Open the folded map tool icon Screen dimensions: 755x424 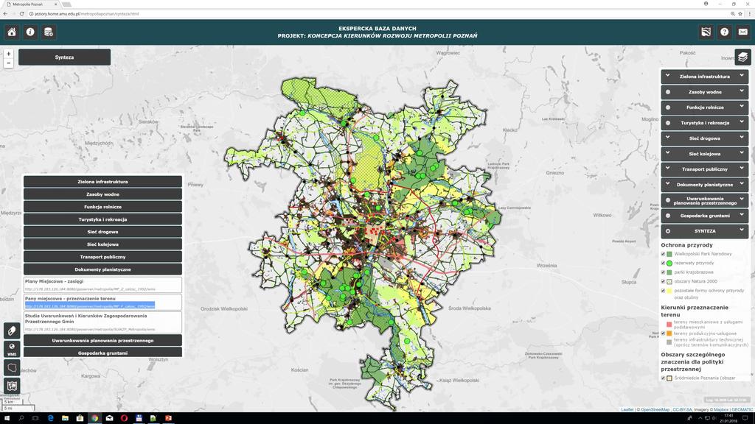click(12, 386)
